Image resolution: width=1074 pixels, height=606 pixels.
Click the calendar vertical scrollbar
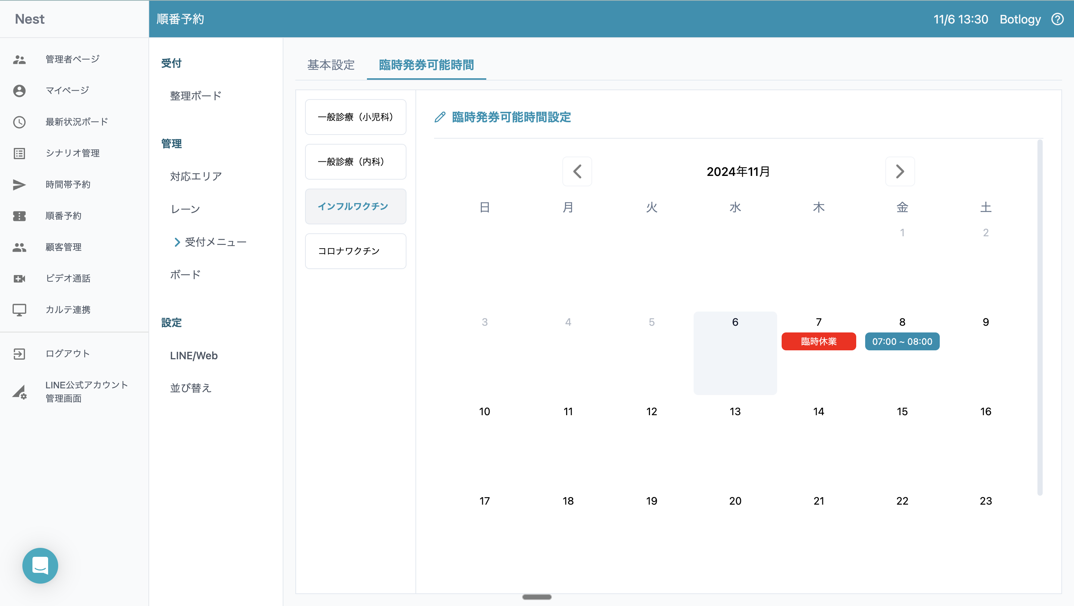[x=1039, y=317]
